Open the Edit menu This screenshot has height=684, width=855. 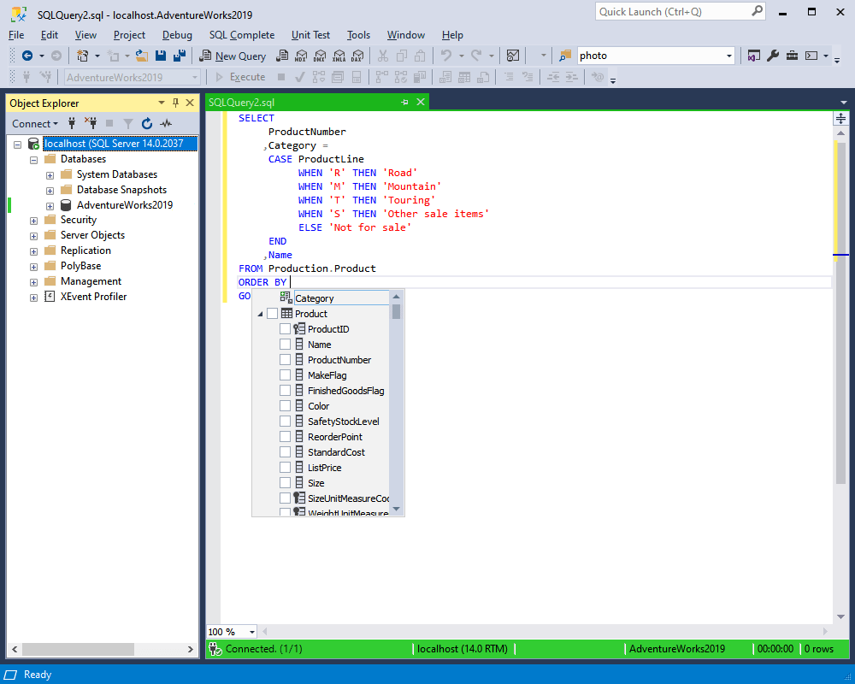[x=49, y=35]
